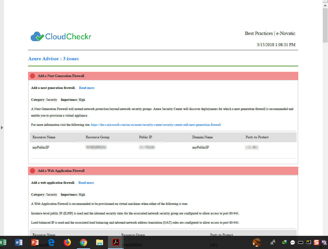Click the colorful globe tray icon

(x=284, y=242)
